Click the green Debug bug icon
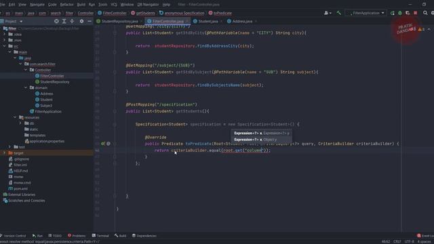434x244 pixels. point(400,13)
